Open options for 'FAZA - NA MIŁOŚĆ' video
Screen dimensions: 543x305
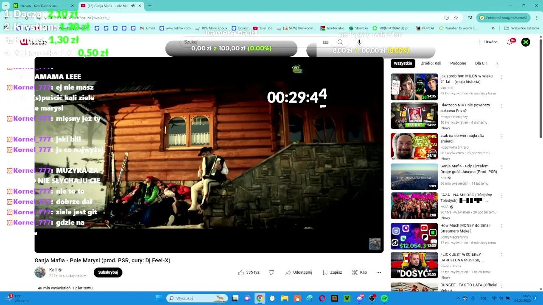pos(502,196)
